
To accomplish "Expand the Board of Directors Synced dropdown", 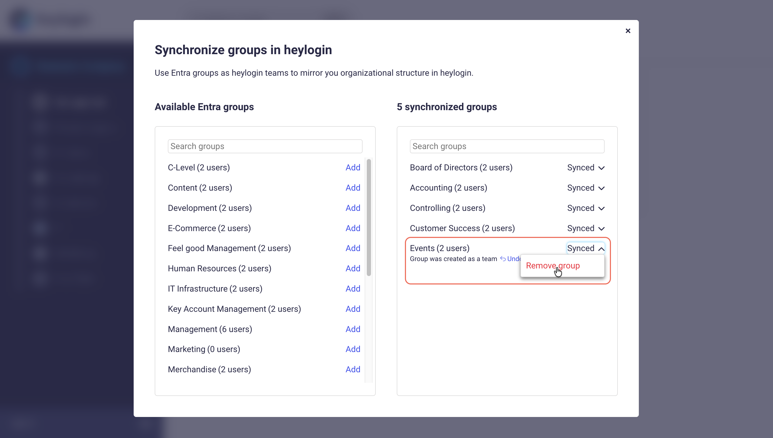I will [586, 167].
